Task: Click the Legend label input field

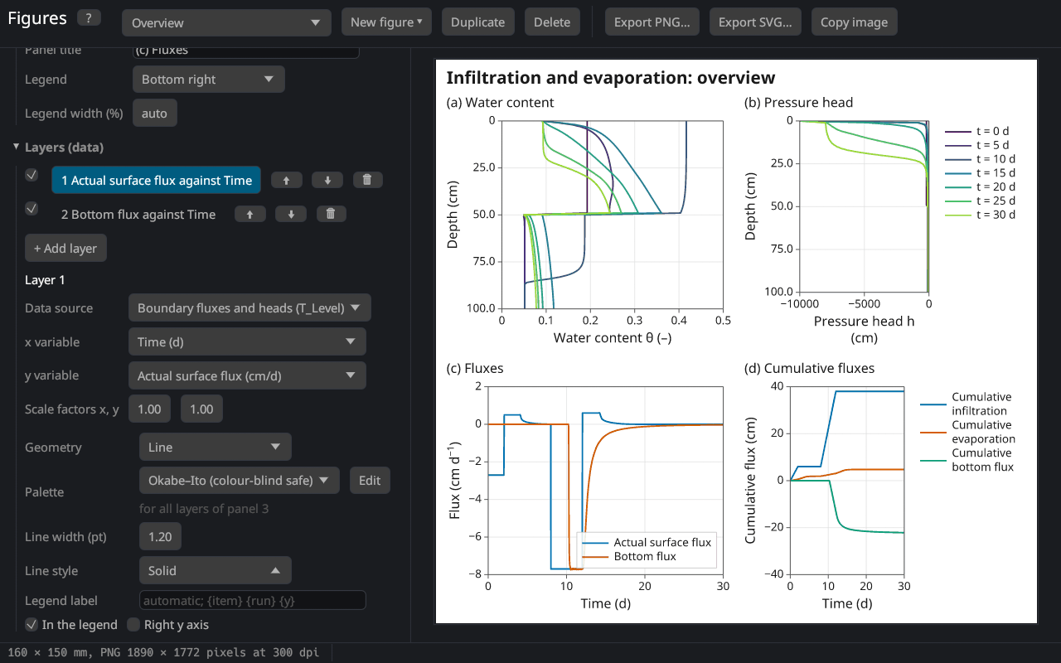Action: pyautogui.click(x=252, y=600)
